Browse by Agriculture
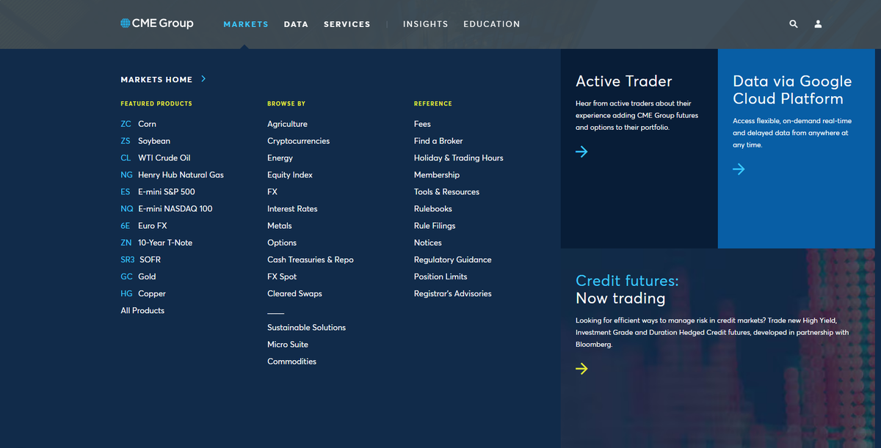881x448 pixels. [287, 124]
